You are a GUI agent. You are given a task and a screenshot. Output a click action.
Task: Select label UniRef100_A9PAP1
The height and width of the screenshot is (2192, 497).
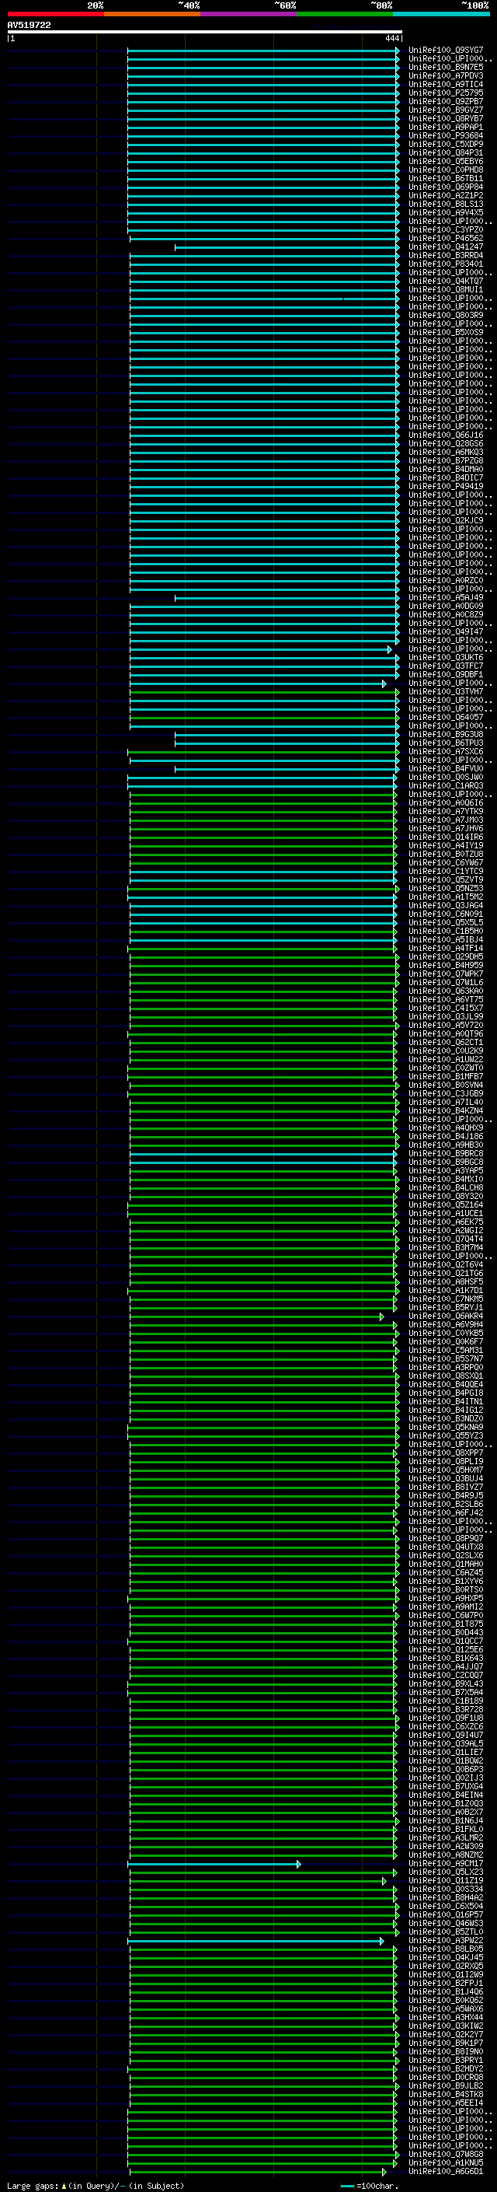446,127
